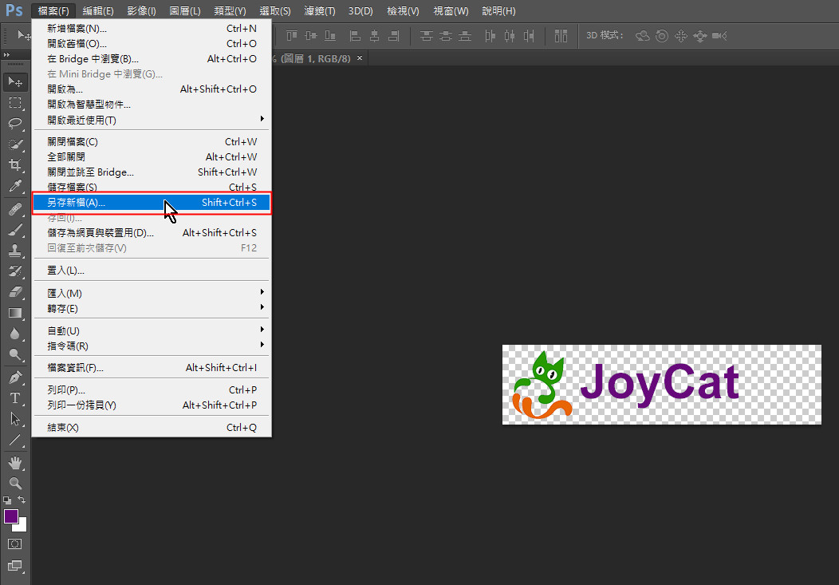Choose 儲存為網頁與裝置用(D)...
Screen dimensions: 839x585
(x=152, y=233)
